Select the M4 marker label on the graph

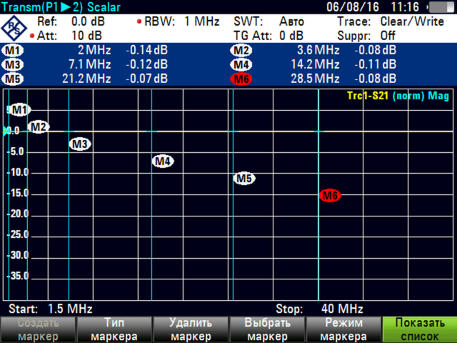point(163,161)
